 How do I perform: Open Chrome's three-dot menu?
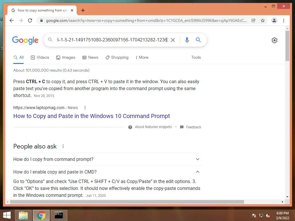point(283,20)
